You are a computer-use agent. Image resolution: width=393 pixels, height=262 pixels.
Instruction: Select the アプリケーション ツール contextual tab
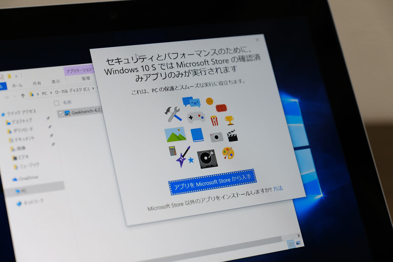(x=79, y=70)
